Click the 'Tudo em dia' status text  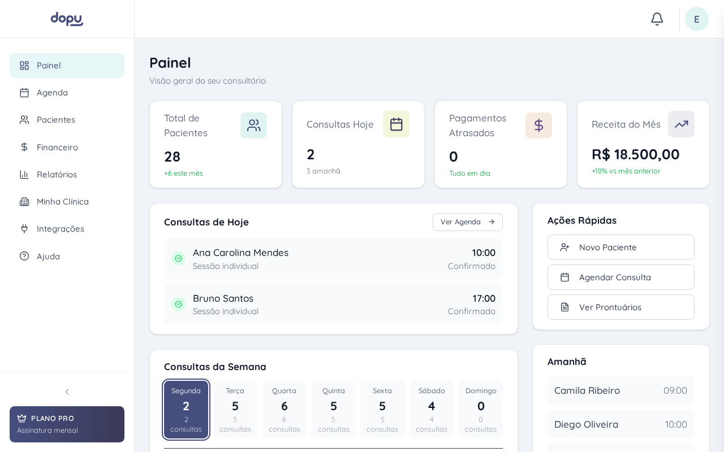(469, 173)
